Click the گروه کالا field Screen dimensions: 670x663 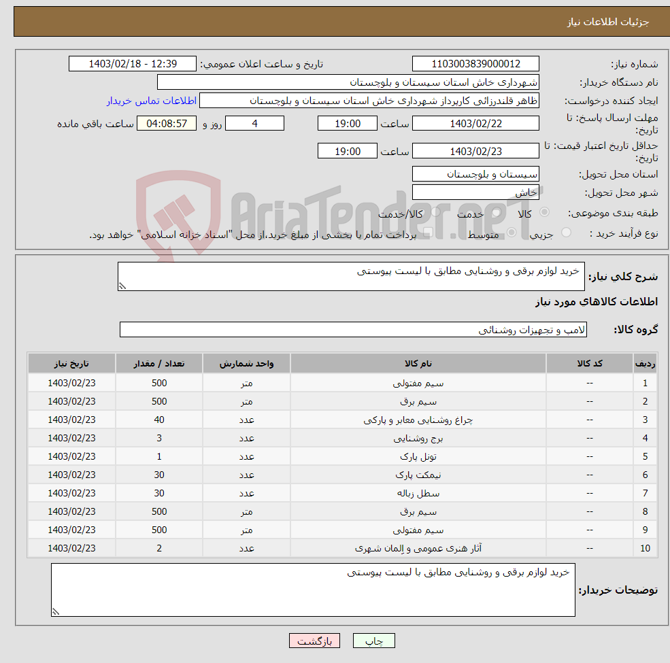[354, 329]
